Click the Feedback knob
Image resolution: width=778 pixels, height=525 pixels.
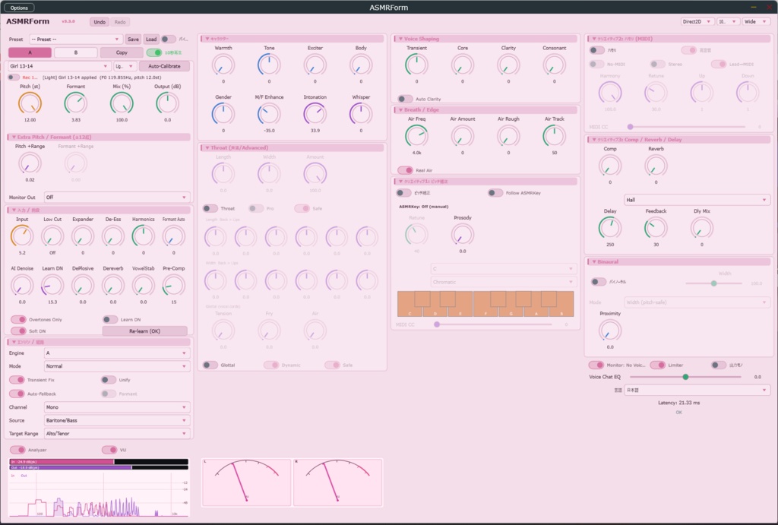point(656,228)
